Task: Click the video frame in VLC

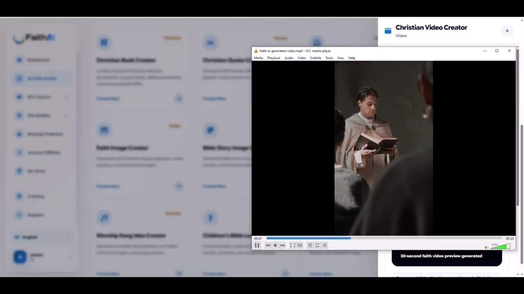Action: (x=384, y=148)
